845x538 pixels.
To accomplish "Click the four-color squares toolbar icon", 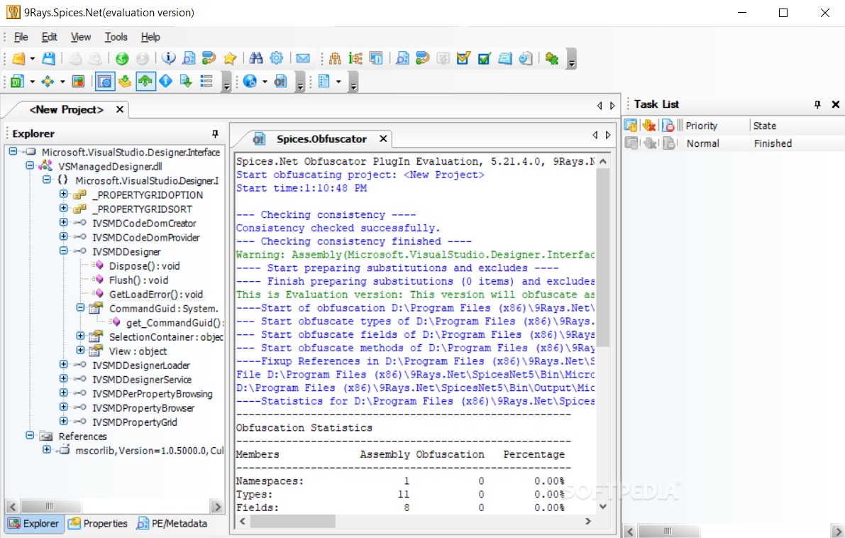I will point(78,82).
